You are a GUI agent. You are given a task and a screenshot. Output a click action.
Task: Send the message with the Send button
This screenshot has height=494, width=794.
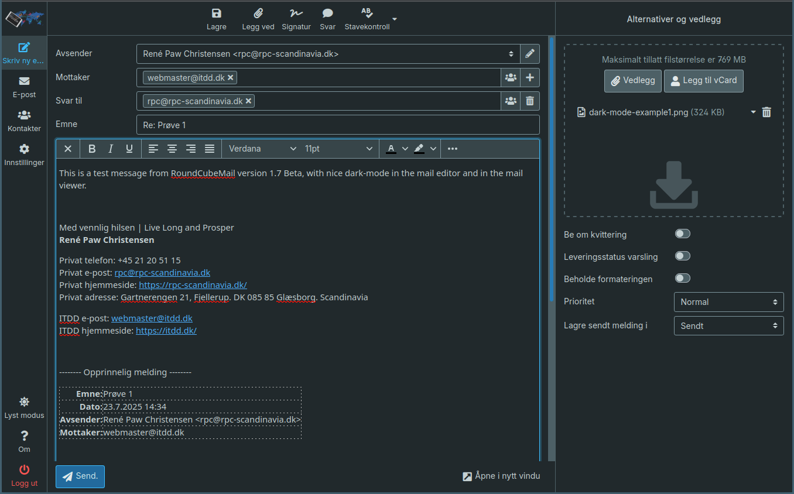(x=80, y=476)
